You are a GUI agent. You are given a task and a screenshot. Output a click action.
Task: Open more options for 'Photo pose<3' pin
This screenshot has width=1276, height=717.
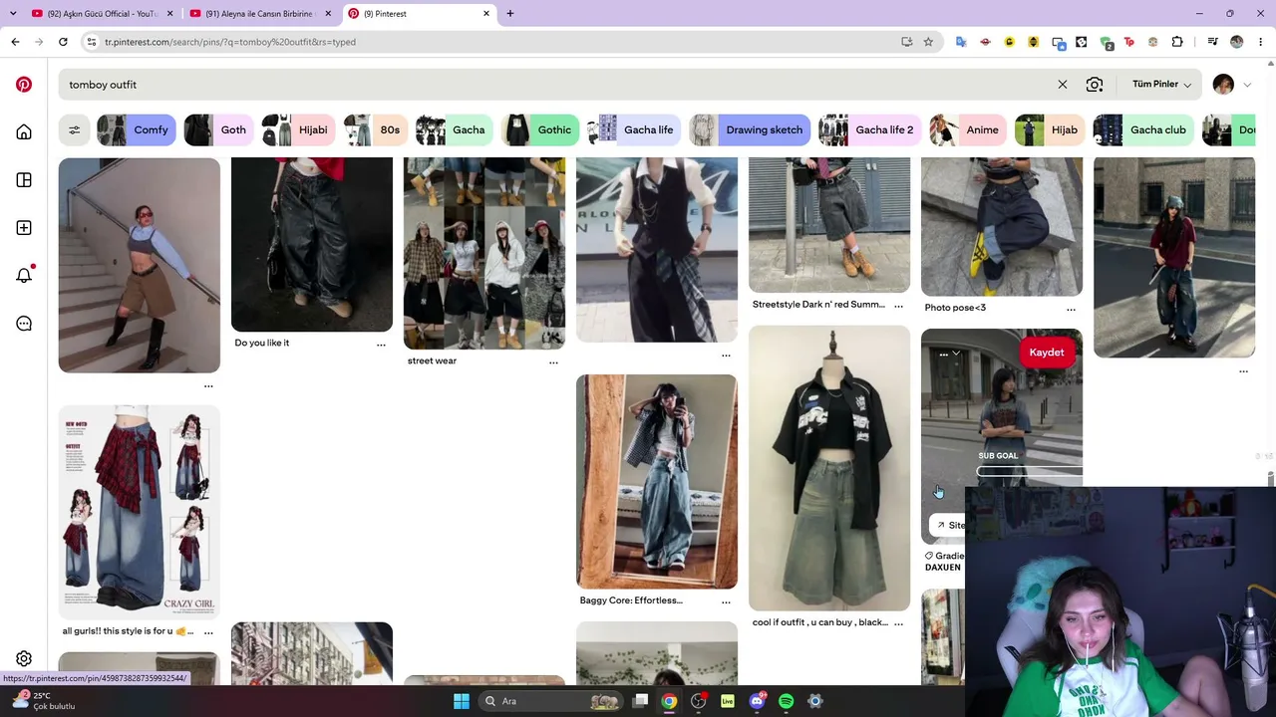[x=1071, y=309]
